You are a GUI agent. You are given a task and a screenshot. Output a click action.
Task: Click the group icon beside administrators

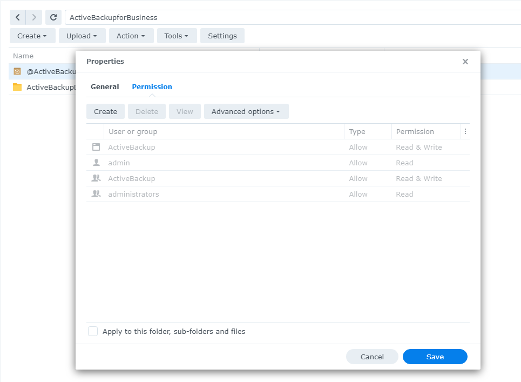[96, 194]
